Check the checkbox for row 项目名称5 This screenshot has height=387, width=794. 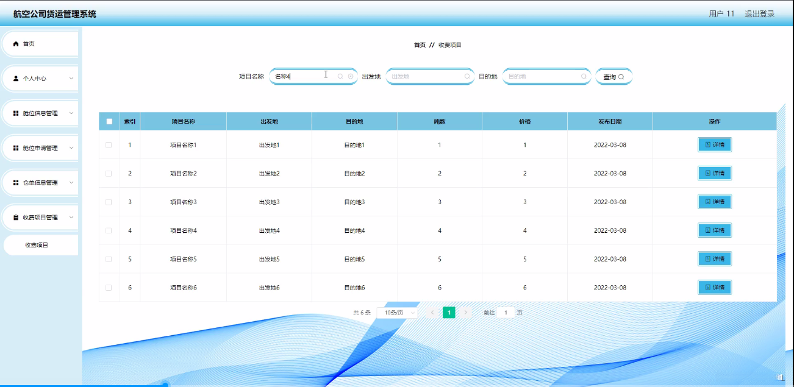pyautogui.click(x=109, y=259)
